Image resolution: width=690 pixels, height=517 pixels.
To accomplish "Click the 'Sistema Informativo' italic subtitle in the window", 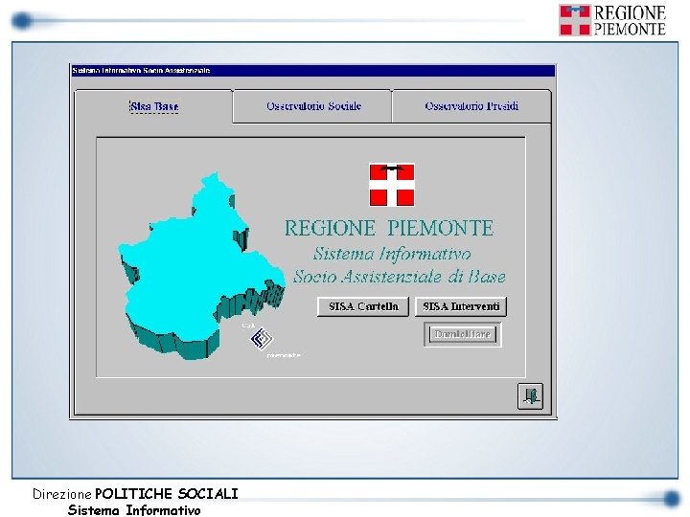I will click(392, 254).
